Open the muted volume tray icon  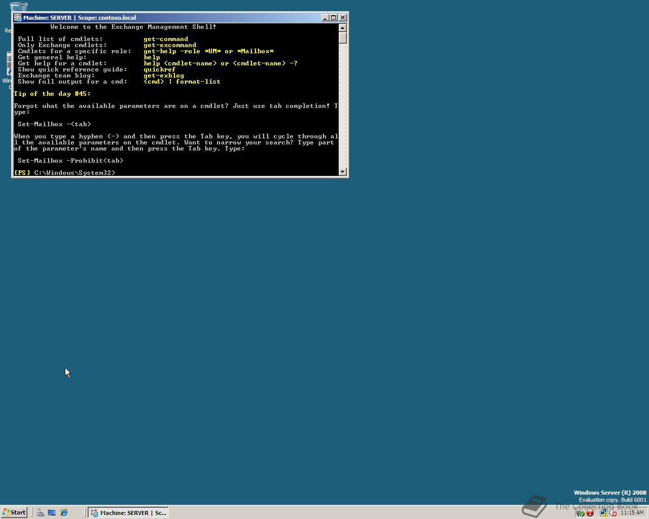612,512
